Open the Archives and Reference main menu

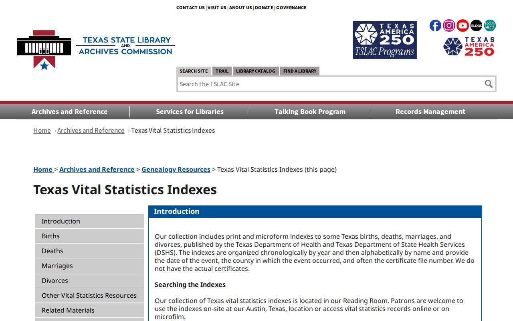click(x=70, y=112)
